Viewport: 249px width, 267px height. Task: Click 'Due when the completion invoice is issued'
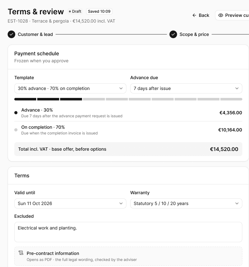[x=59, y=133]
